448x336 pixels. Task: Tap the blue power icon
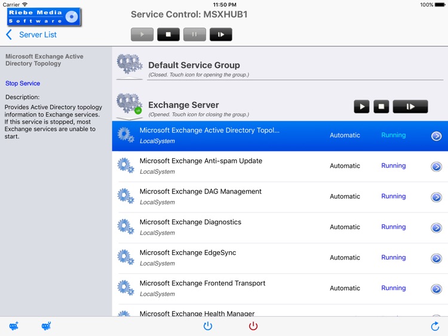[x=208, y=326]
